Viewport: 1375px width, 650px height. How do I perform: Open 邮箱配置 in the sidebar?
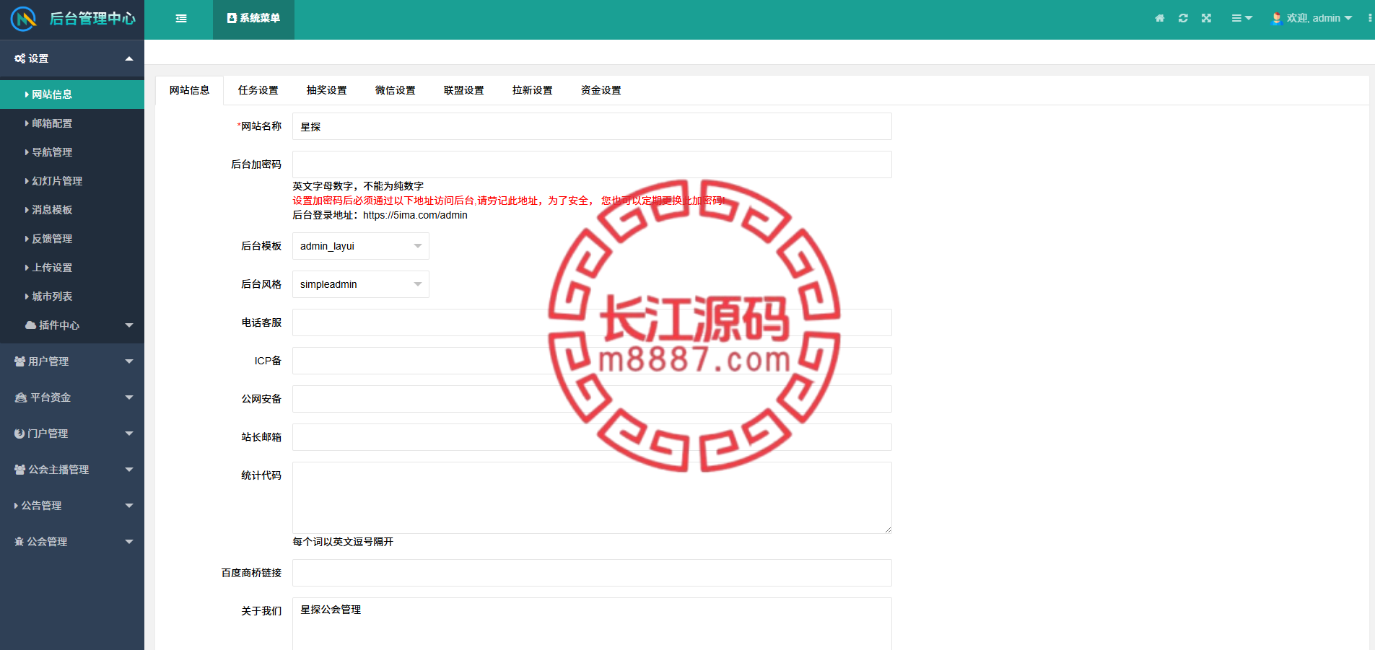point(72,123)
